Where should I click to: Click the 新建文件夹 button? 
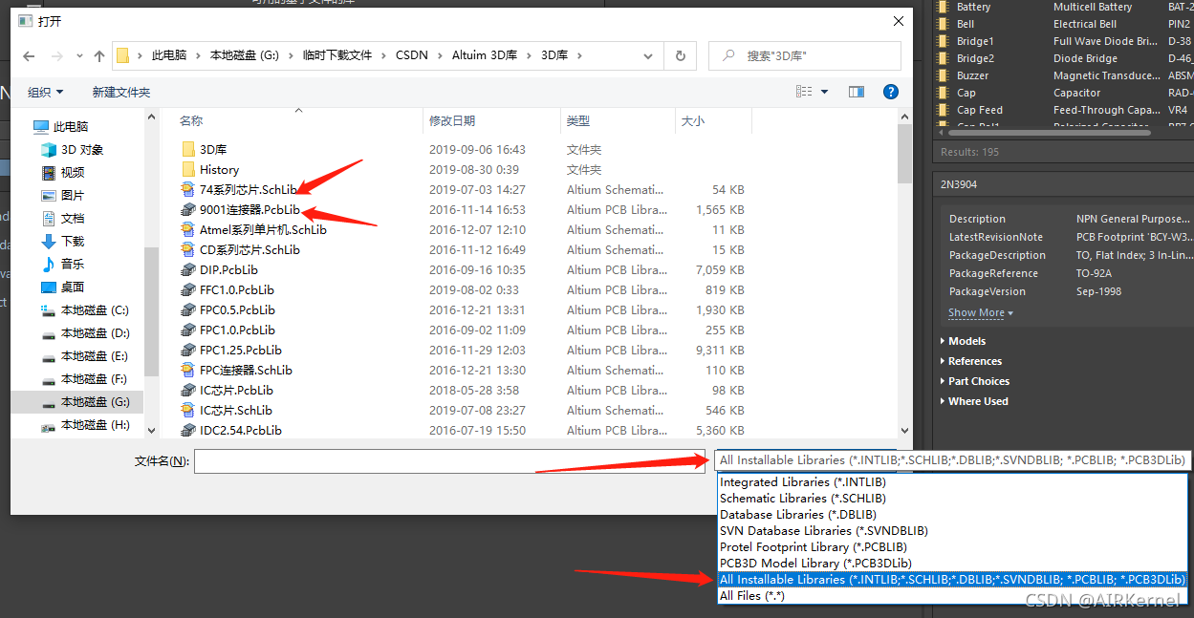pyautogui.click(x=121, y=93)
